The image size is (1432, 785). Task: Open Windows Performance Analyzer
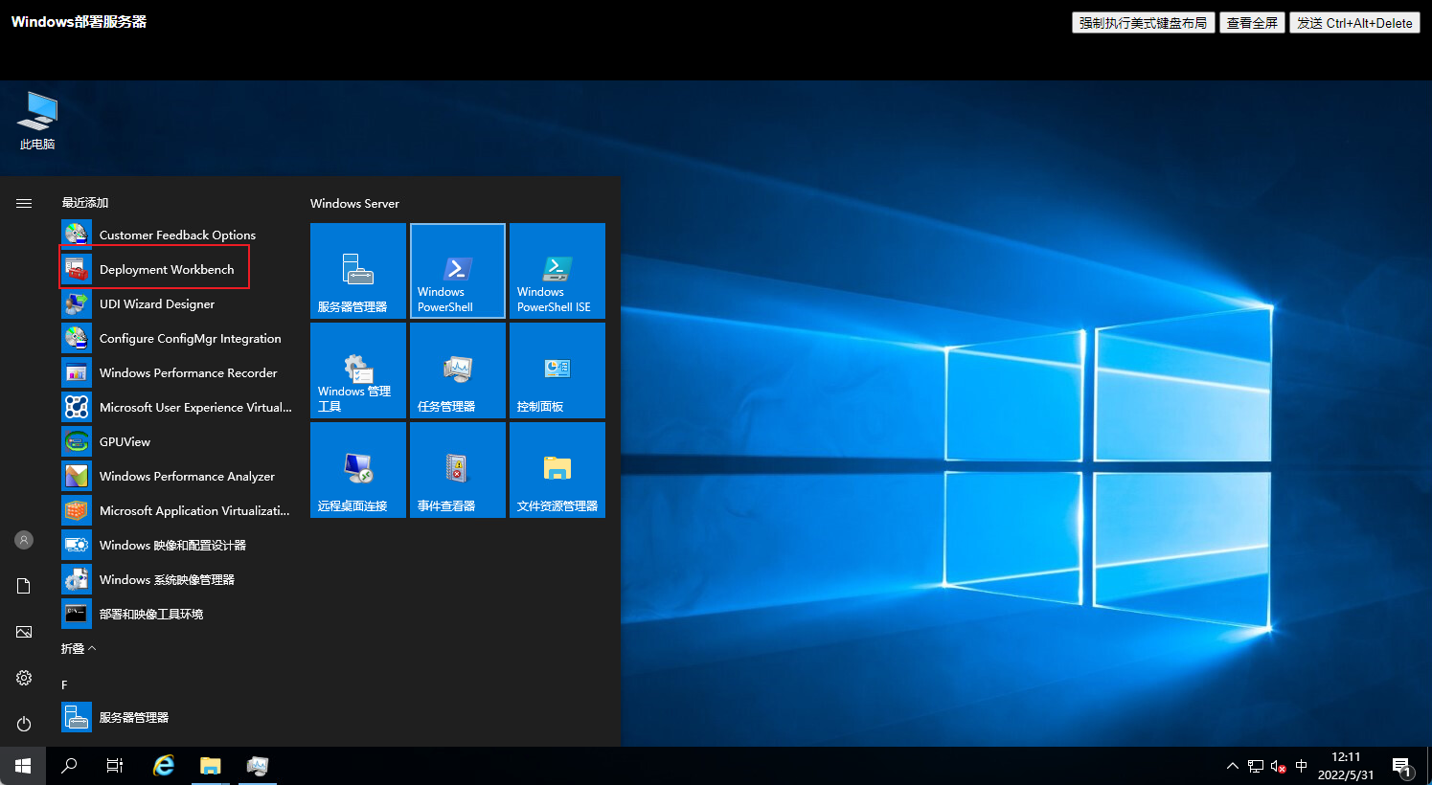(x=177, y=476)
